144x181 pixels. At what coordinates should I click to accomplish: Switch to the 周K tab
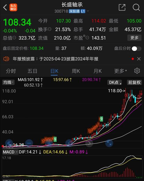[76, 71]
